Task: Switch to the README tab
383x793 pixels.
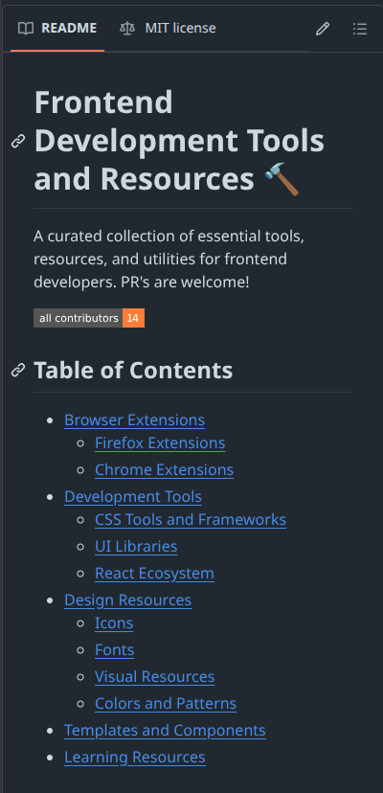Action: tap(57, 29)
